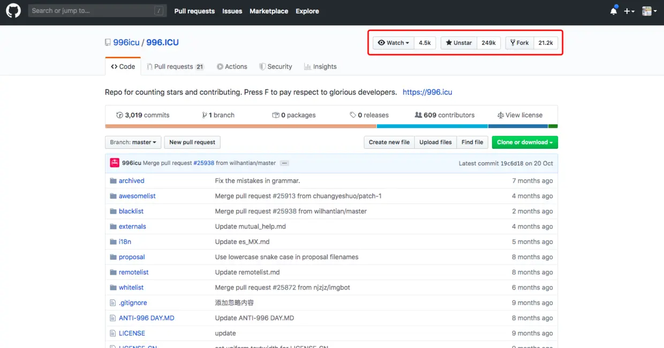Click Find file button
664x348 pixels.
[472, 142]
